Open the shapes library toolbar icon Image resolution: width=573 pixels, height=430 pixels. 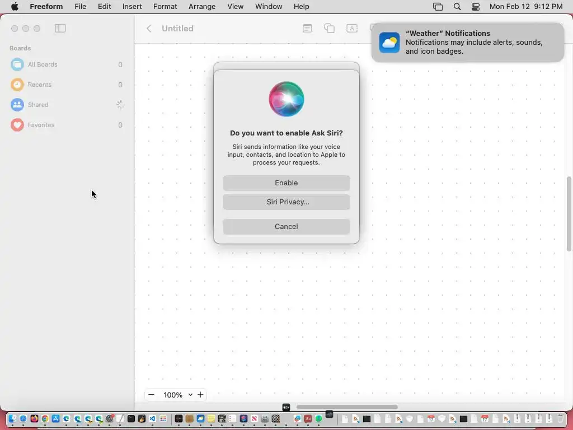pyautogui.click(x=329, y=28)
